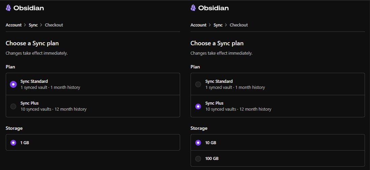Viewport: 370px width, 170px height.
Task: Click the Obsidian wordmark in left panel
Action: pyautogui.click(x=29, y=8)
